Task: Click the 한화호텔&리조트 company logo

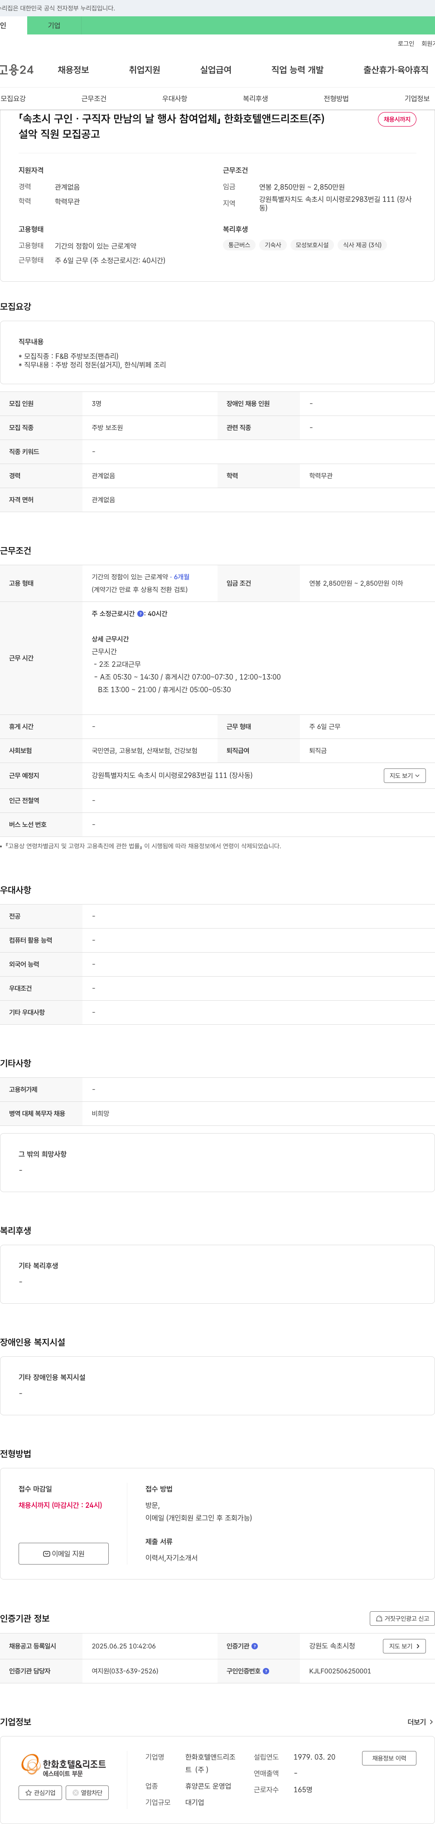Action: tap(63, 1765)
